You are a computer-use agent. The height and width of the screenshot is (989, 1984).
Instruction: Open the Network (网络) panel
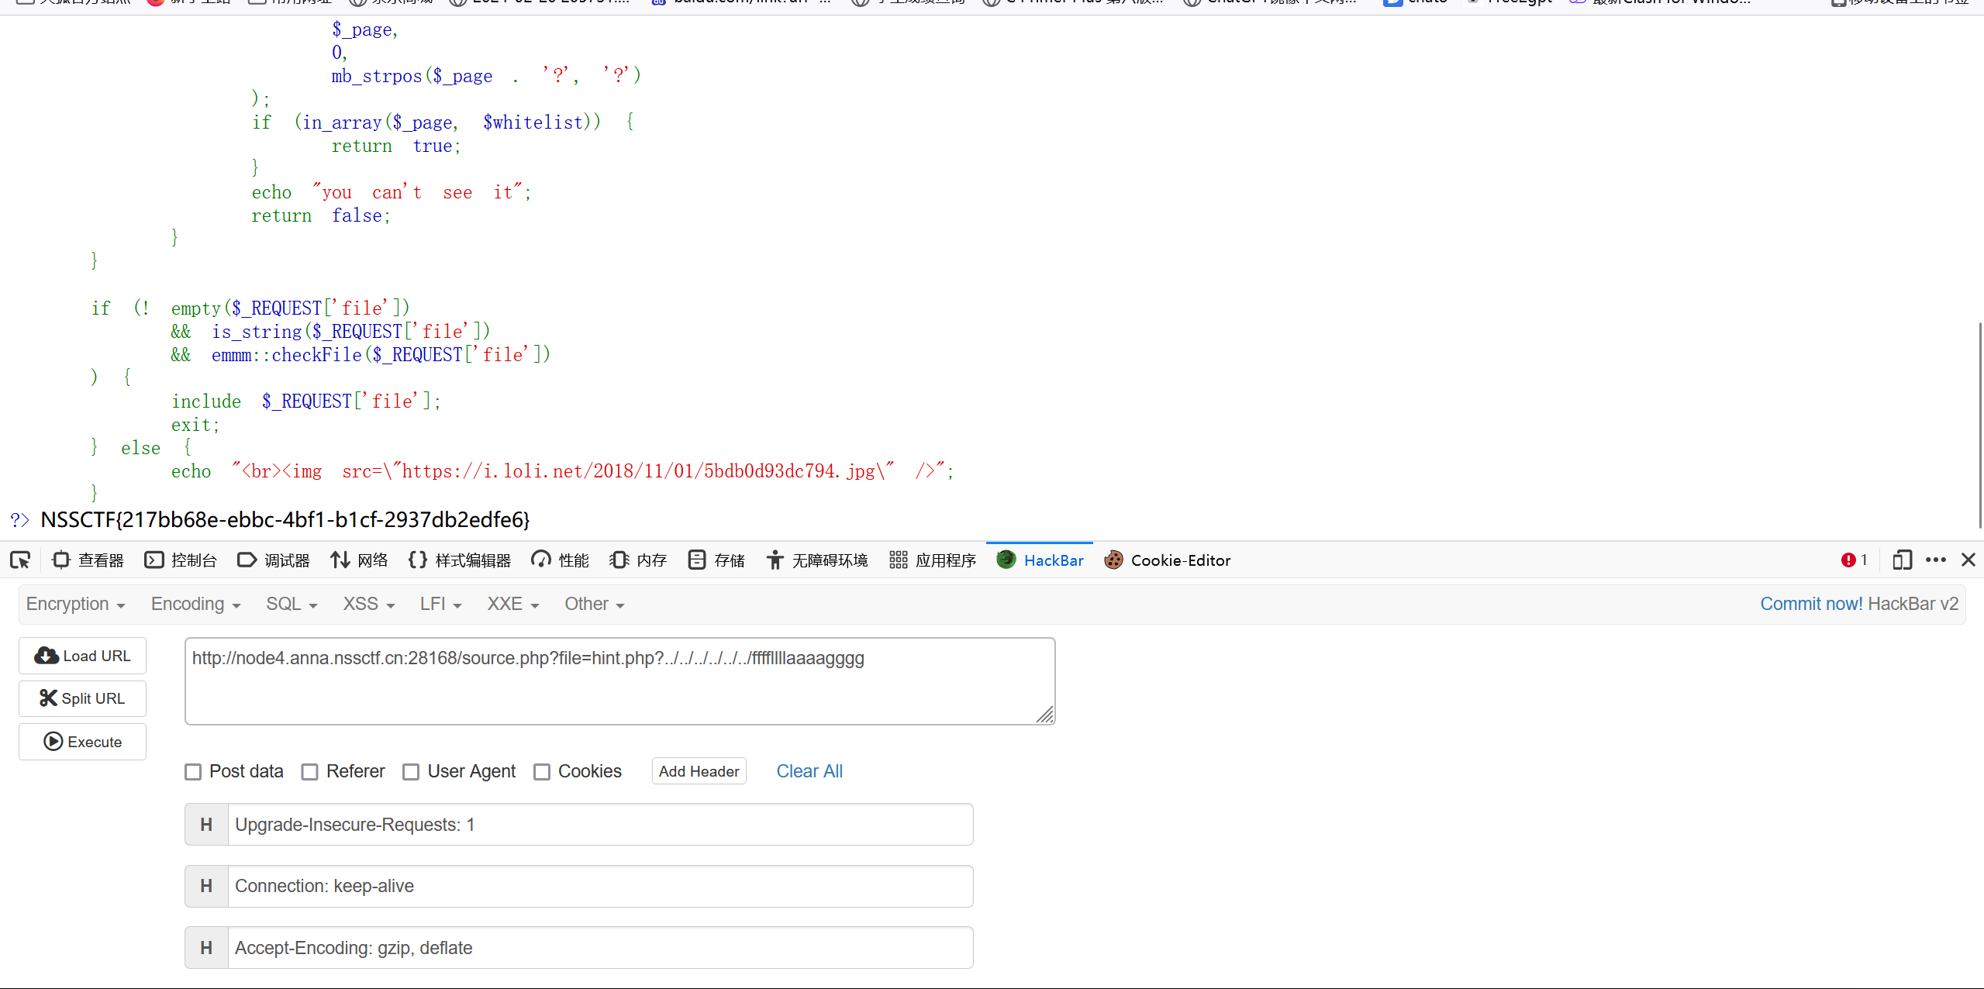point(359,560)
